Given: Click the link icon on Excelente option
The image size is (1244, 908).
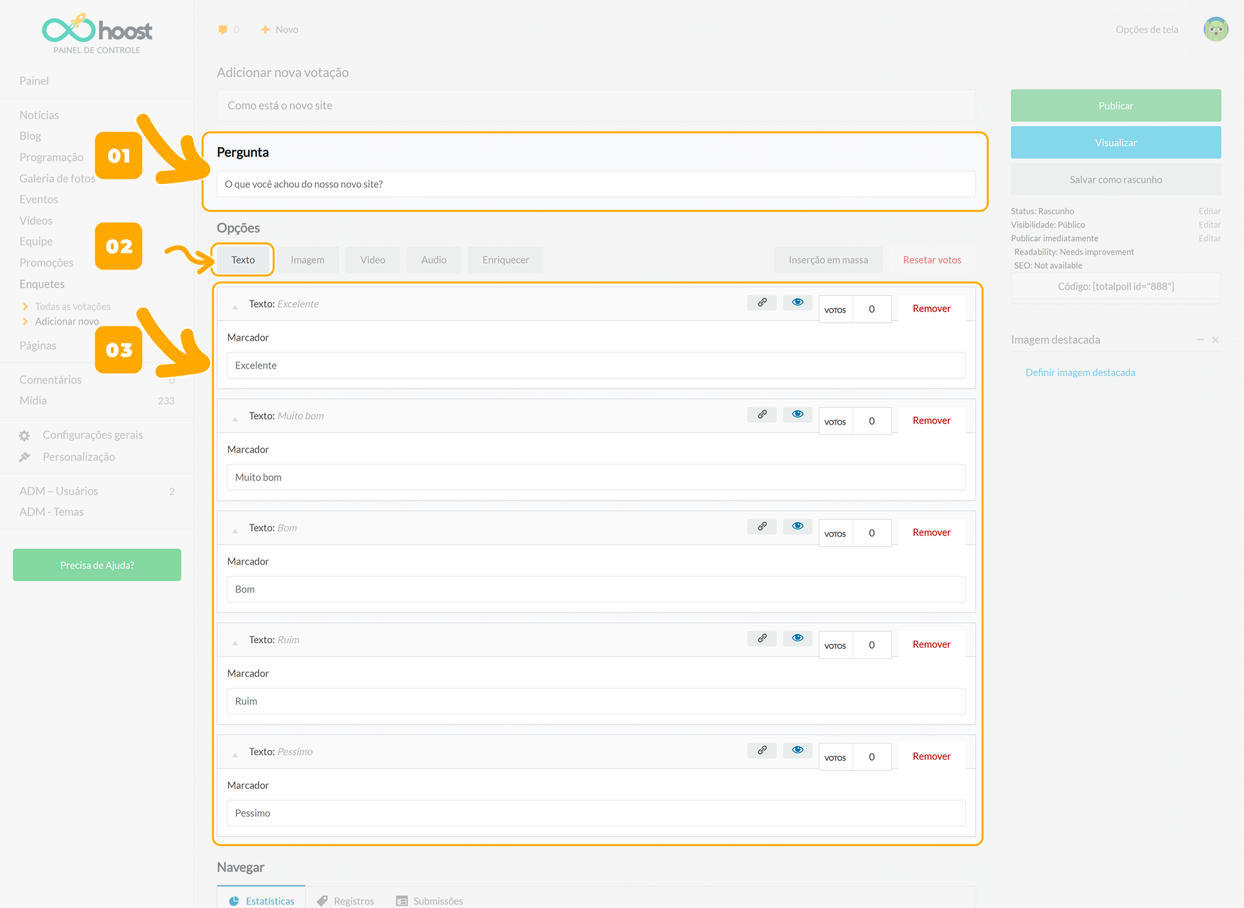Looking at the screenshot, I should [x=762, y=302].
